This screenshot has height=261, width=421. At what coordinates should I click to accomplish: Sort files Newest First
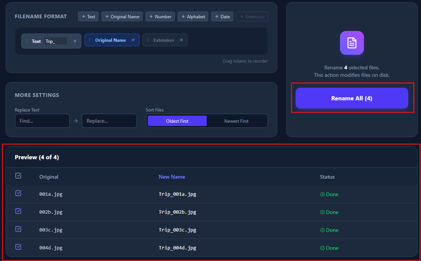[236, 121]
